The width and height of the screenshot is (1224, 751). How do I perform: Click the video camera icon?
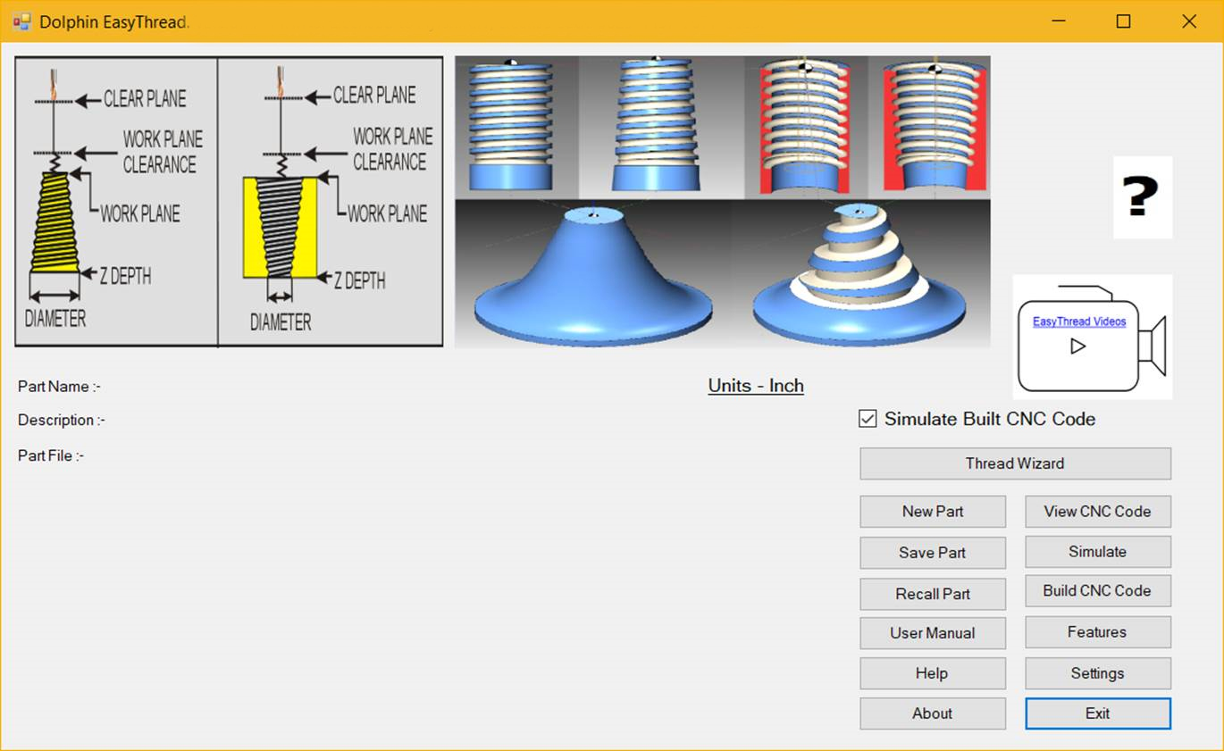coord(1093,337)
